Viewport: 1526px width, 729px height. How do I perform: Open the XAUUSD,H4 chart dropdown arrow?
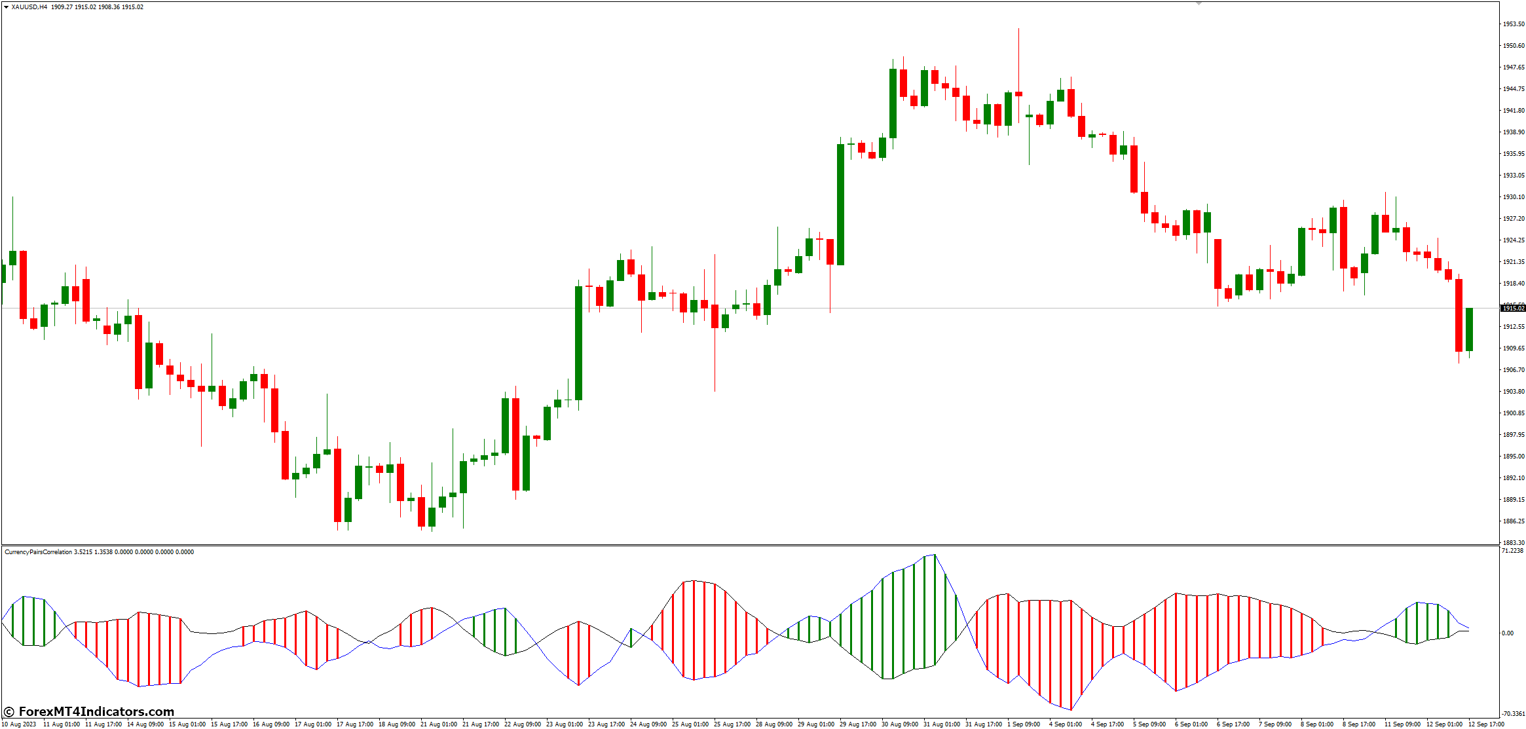pyautogui.click(x=6, y=7)
